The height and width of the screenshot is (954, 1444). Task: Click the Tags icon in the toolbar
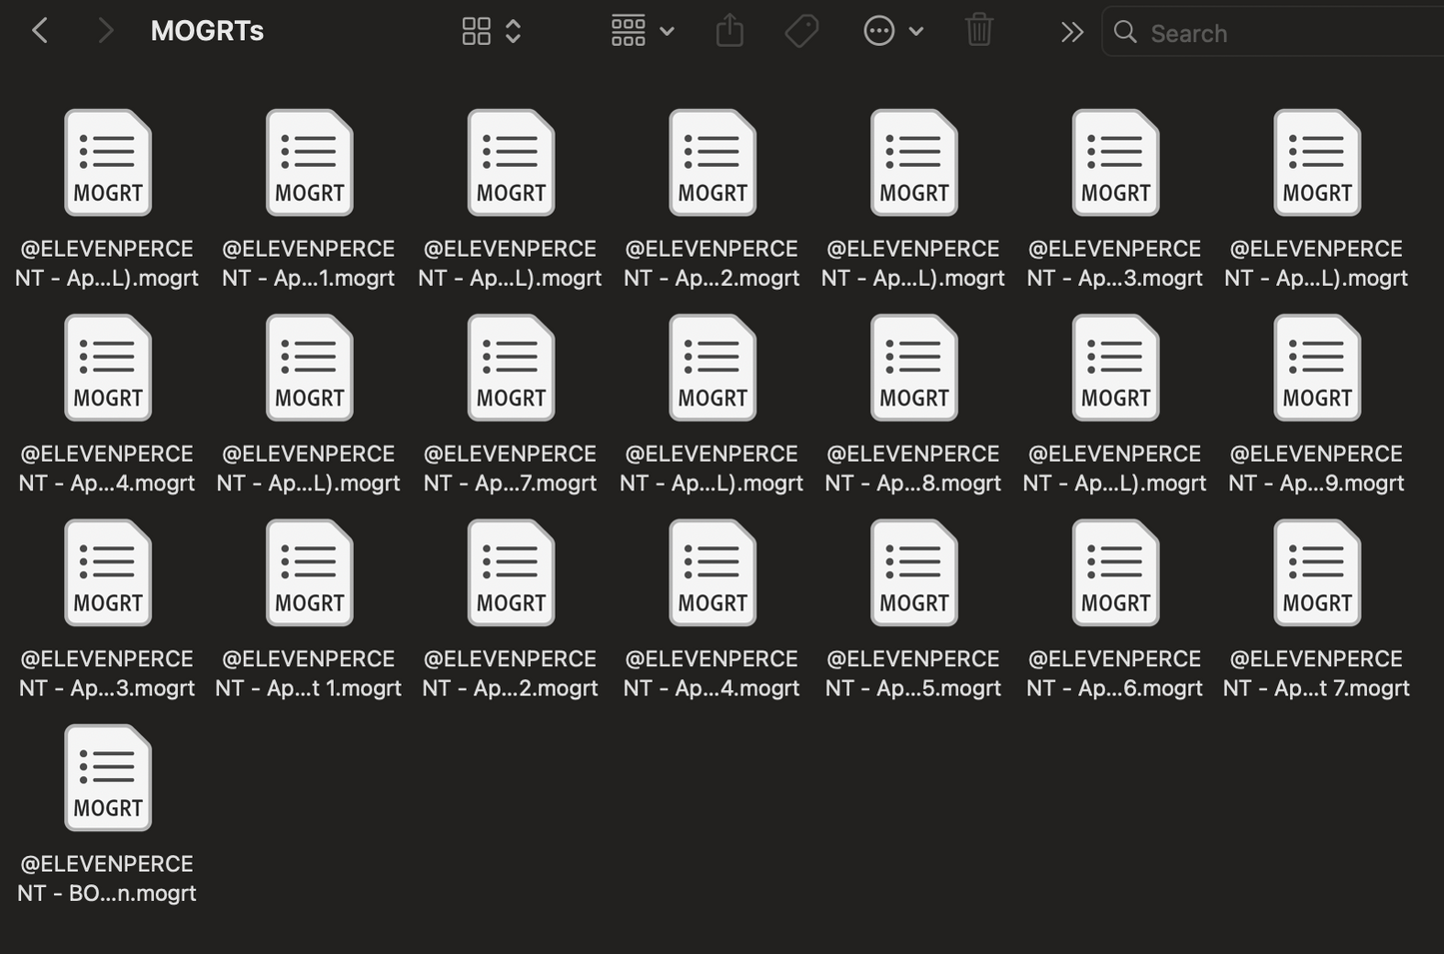[800, 30]
